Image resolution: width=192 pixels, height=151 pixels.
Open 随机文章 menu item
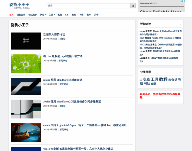click(x=21, y=15)
